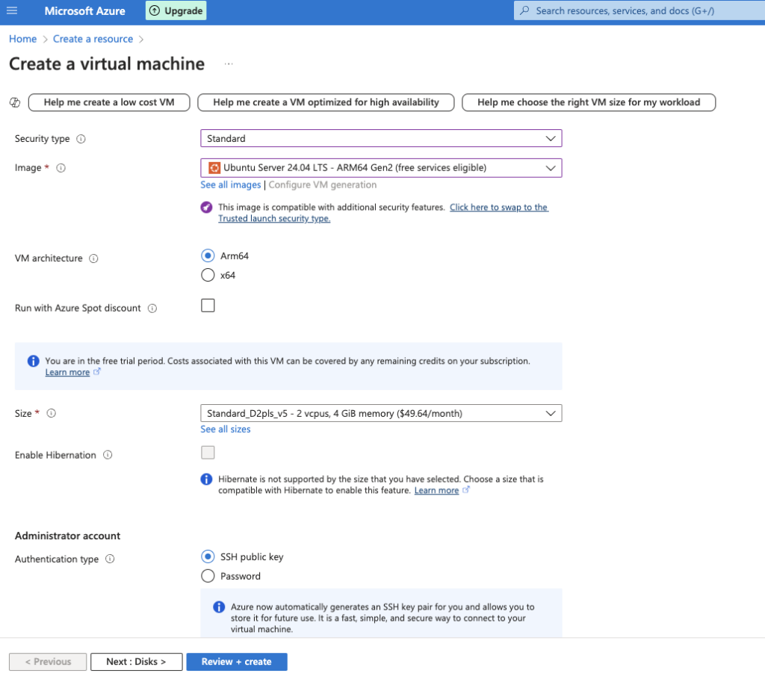This screenshot has height=682, width=765.
Task: Click the SSH key notice info icon
Action: point(219,607)
